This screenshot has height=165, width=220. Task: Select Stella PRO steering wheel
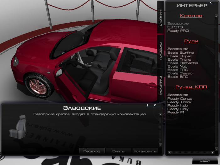click(178, 70)
